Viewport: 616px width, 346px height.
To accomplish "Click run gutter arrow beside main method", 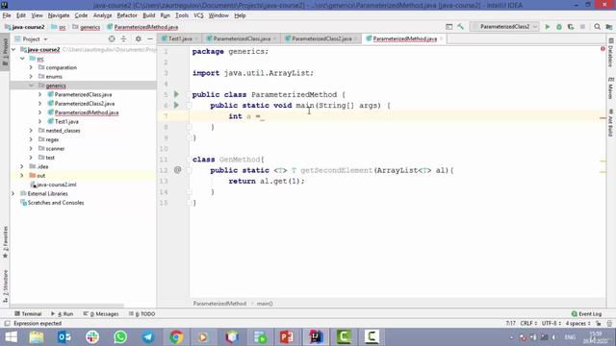I will (176, 105).
